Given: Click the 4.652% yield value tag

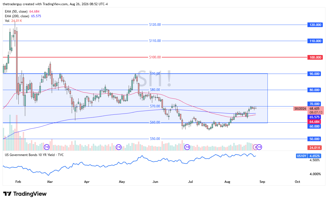Looking at the screenshot, I should coord(314,156).
